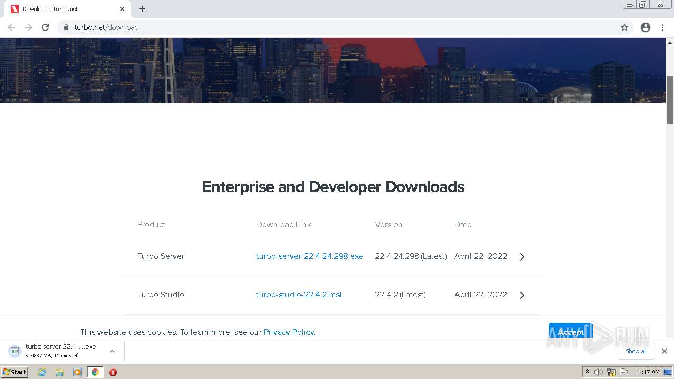Open the volume control in tray
The height and width of the screenshot is (379, 674).
[x=599, y=372]
